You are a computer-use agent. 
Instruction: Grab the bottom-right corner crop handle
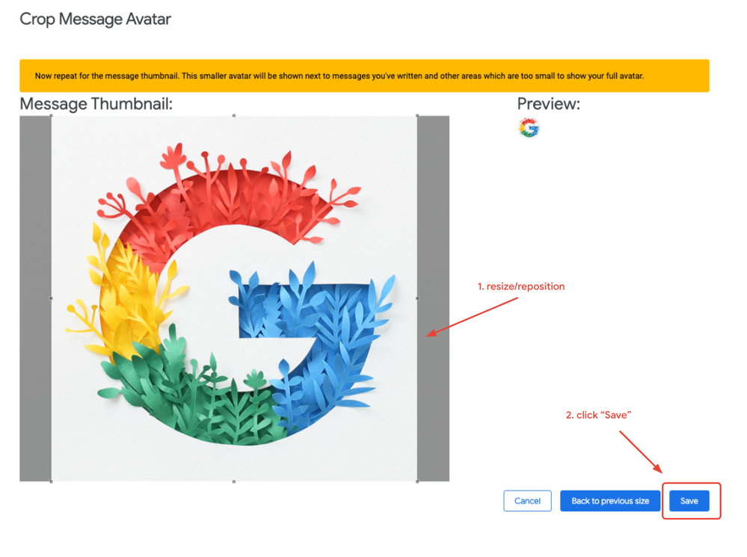[417, 481]
